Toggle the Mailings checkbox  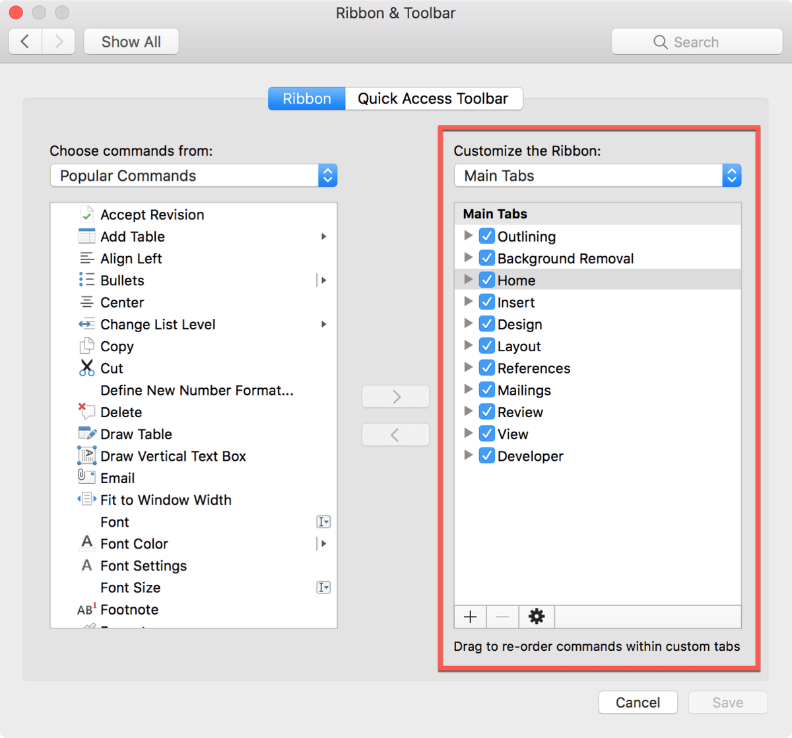(x=487, y=390)
